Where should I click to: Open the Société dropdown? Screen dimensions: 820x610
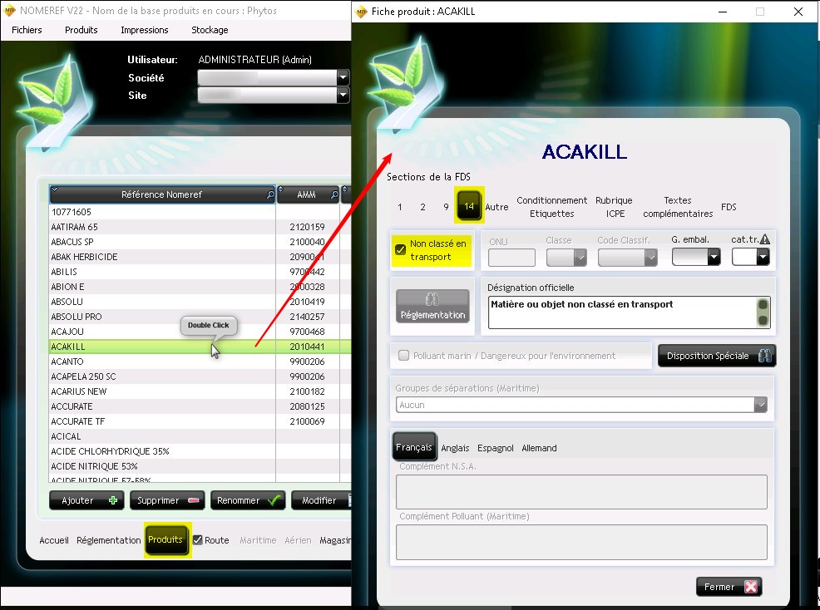click(x=343, y=77)
